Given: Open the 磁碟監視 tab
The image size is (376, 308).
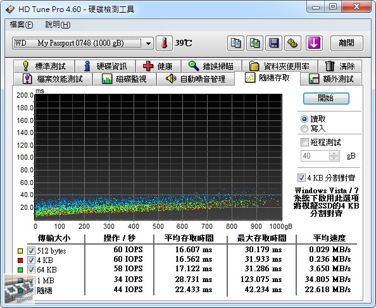Looking at the screenshot, I should [124, 79].
